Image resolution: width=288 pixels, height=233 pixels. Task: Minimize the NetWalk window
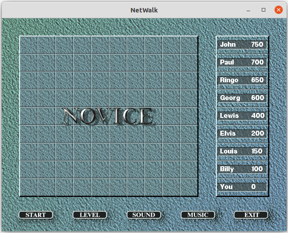[x=248, y=10]
